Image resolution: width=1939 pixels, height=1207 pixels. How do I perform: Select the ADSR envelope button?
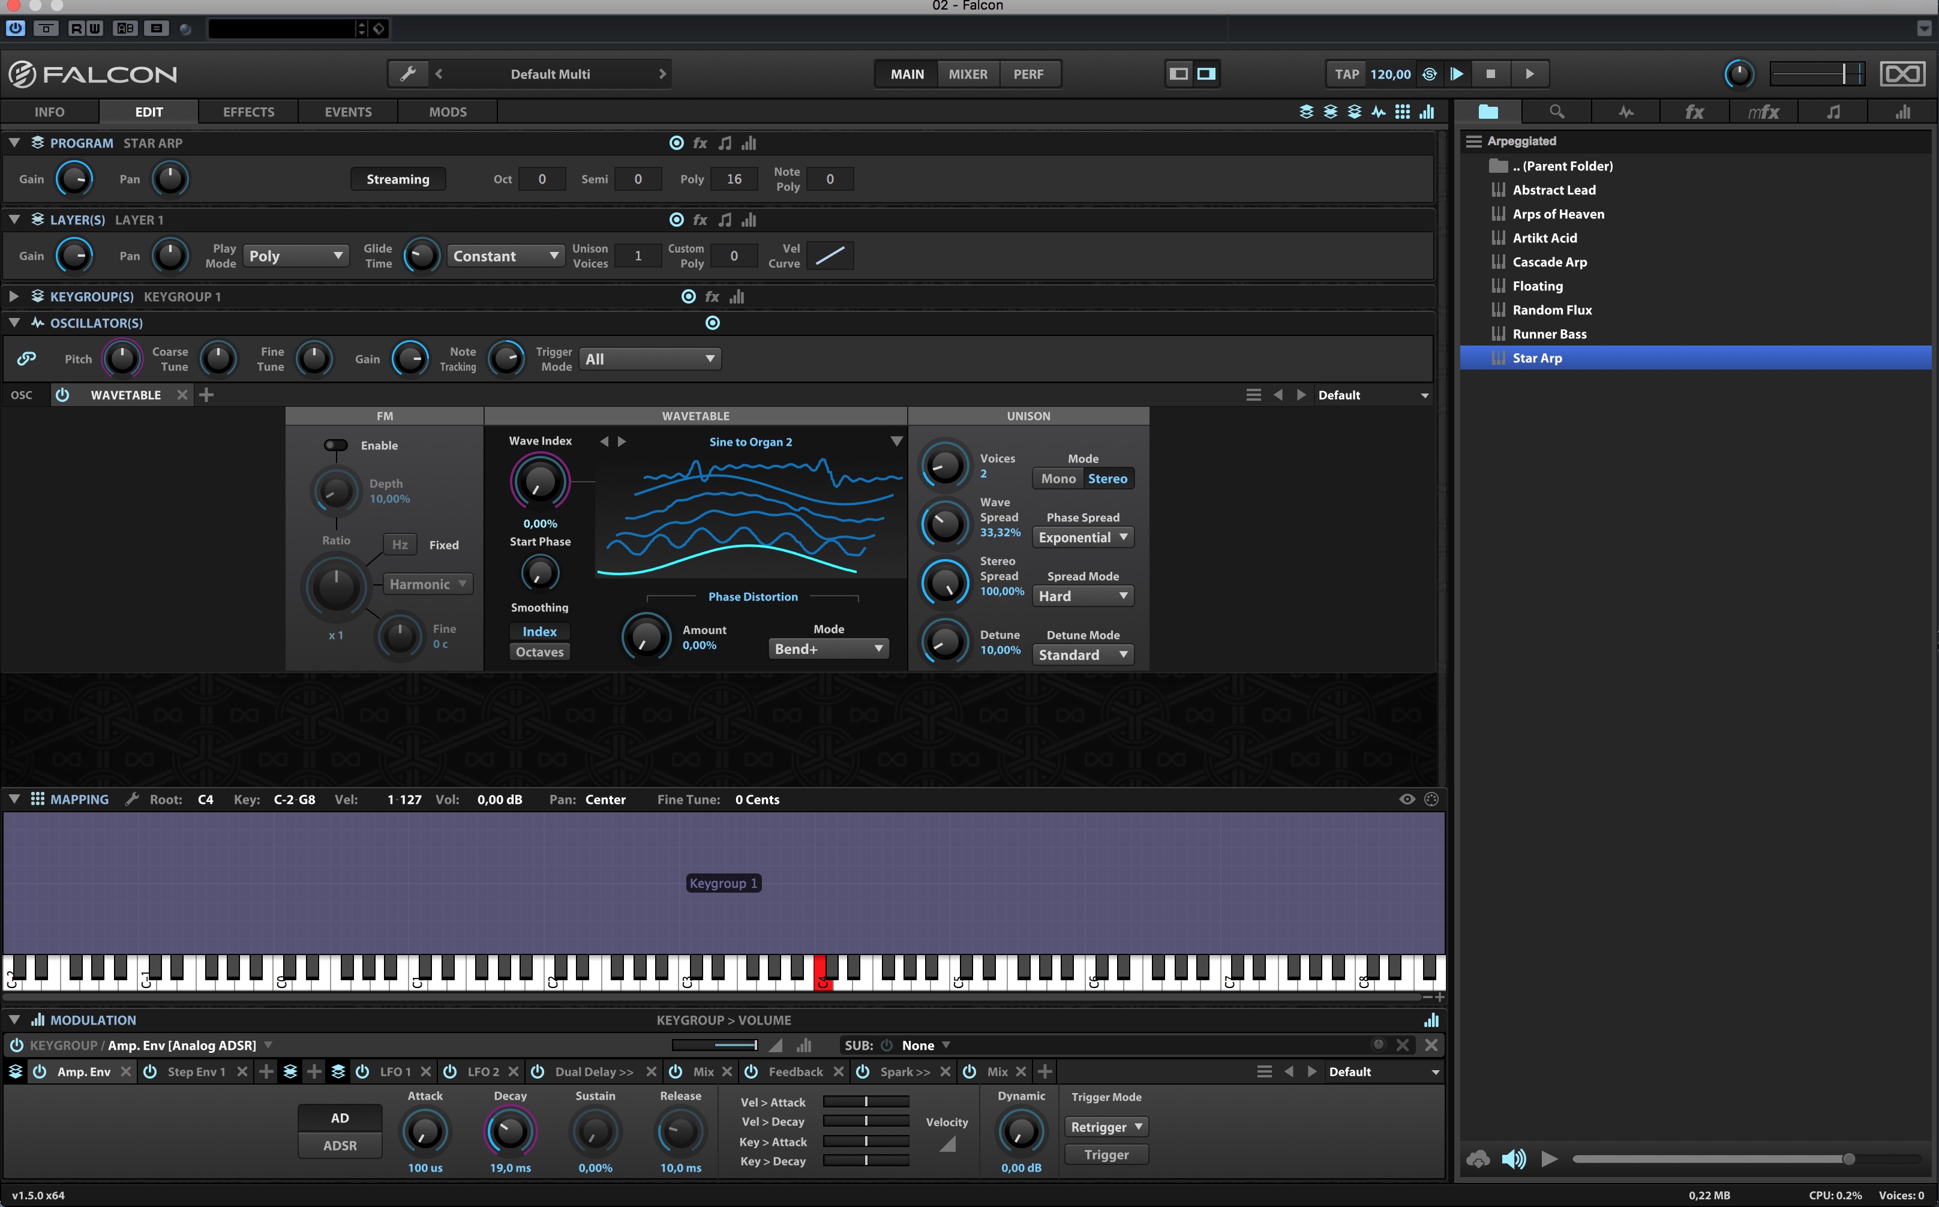coord(340,1146)
